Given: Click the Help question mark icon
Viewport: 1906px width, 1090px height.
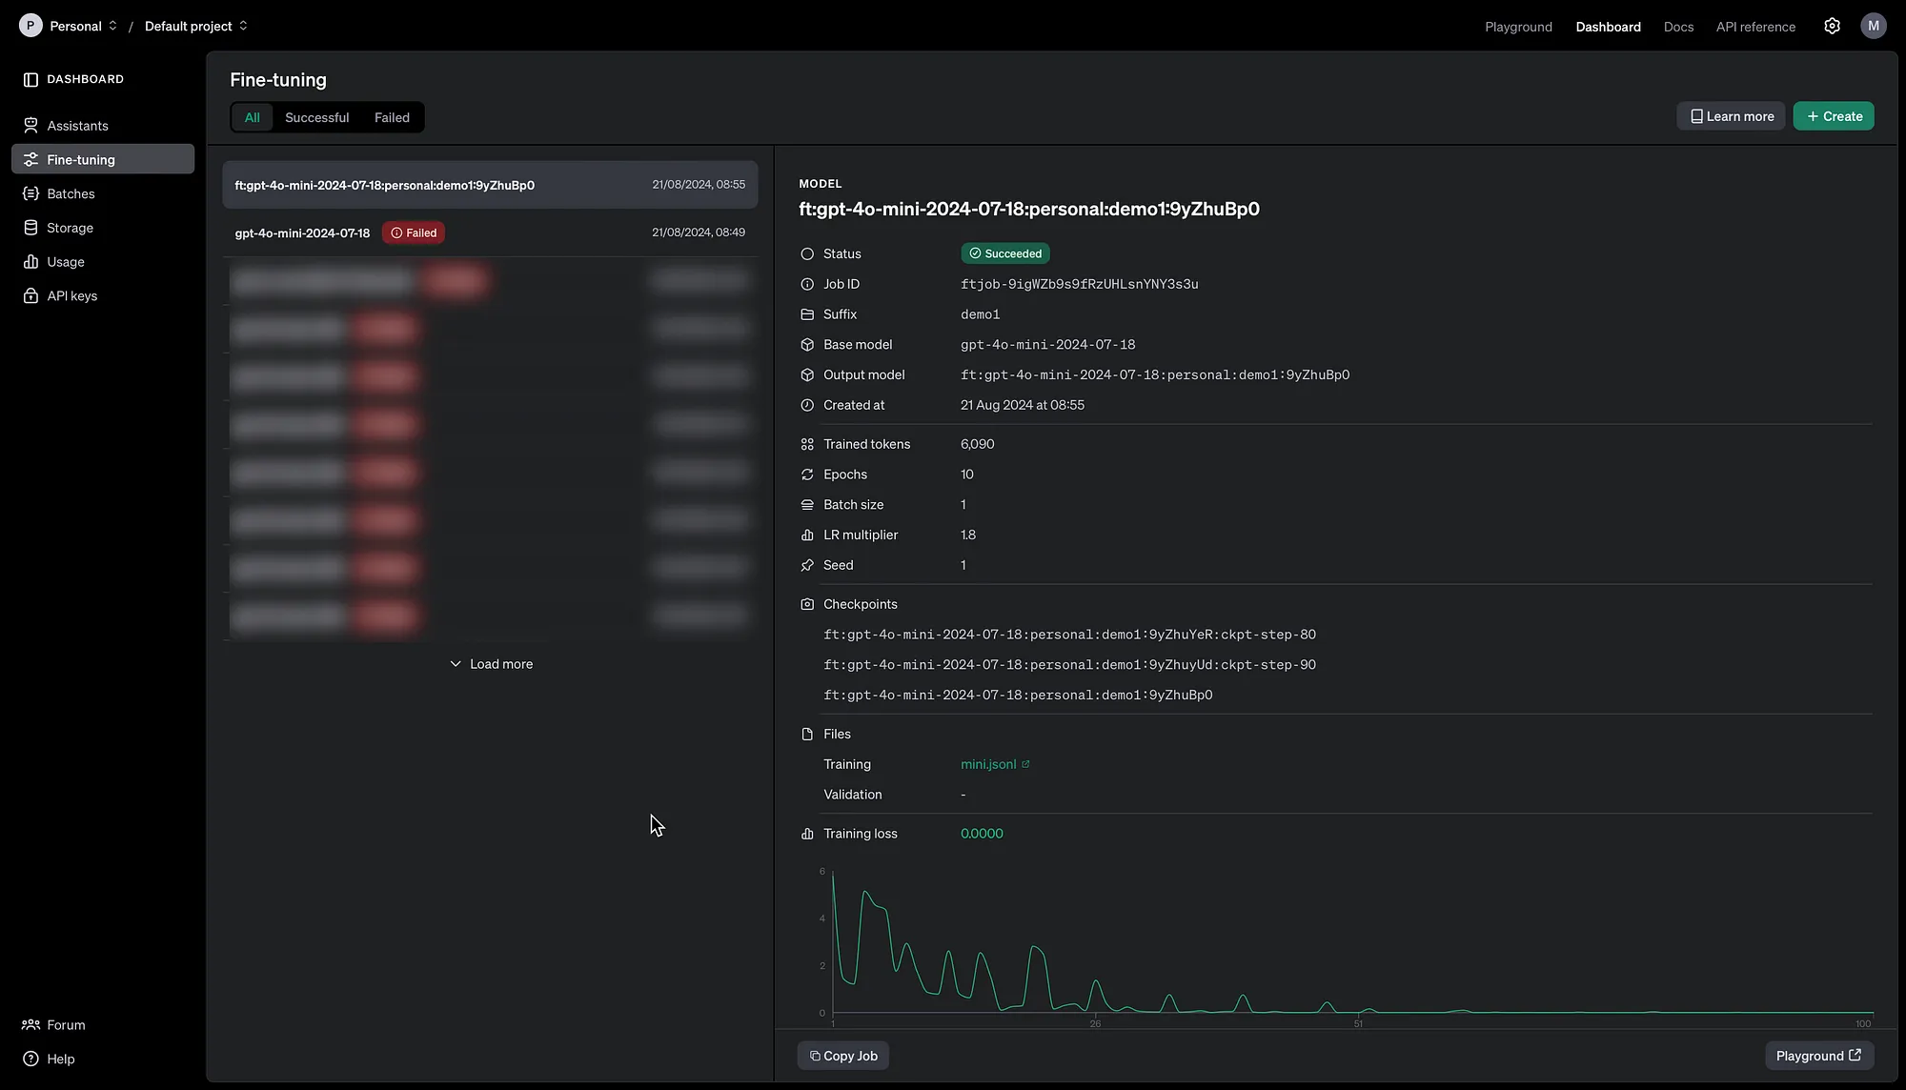Looking at the screenshot, I should coord(30,1060).
